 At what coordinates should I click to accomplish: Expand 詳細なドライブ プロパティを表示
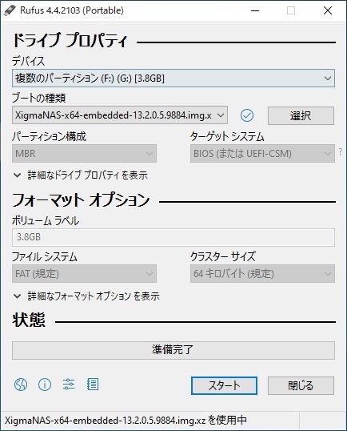tap(81, 175)
